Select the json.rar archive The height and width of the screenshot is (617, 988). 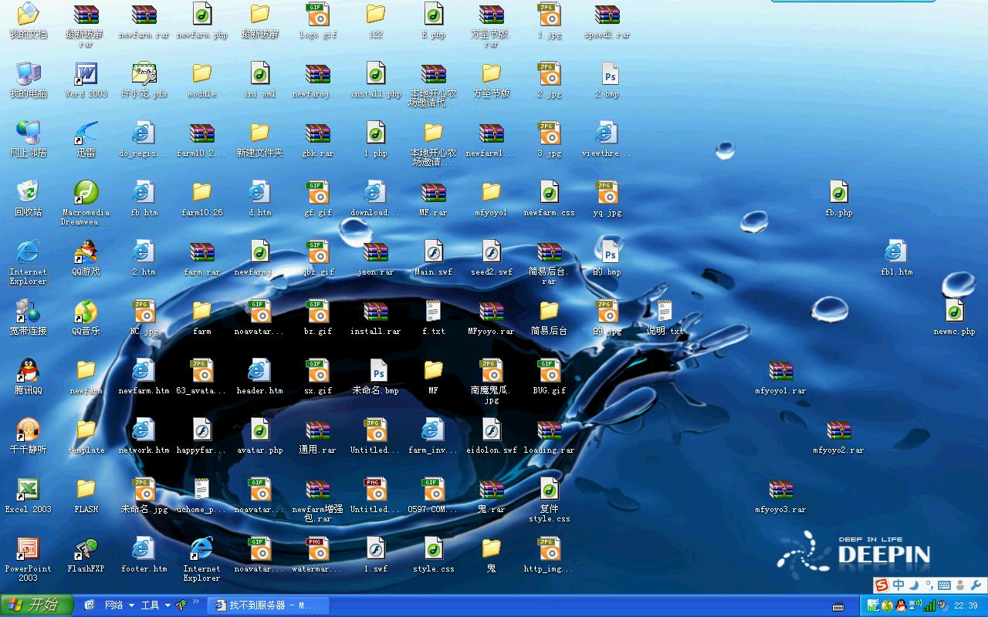click(x=376, y=258)
